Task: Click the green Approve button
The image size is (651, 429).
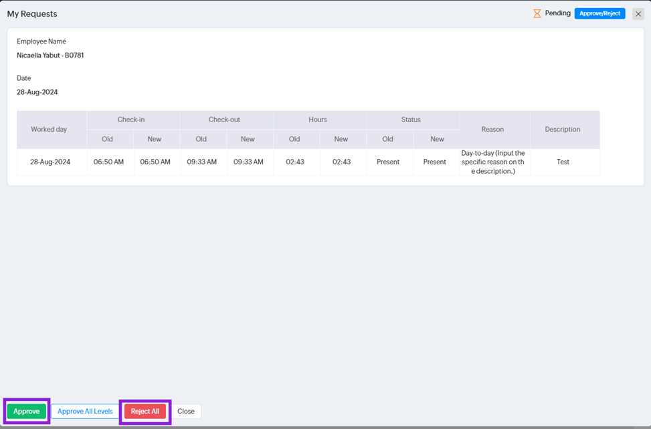Action: pos(27,411)
